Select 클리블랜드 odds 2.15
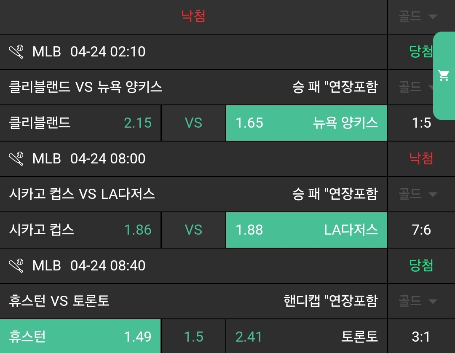Screen dimensions: 455x353 pyautogui.click(x=80, y=123)
